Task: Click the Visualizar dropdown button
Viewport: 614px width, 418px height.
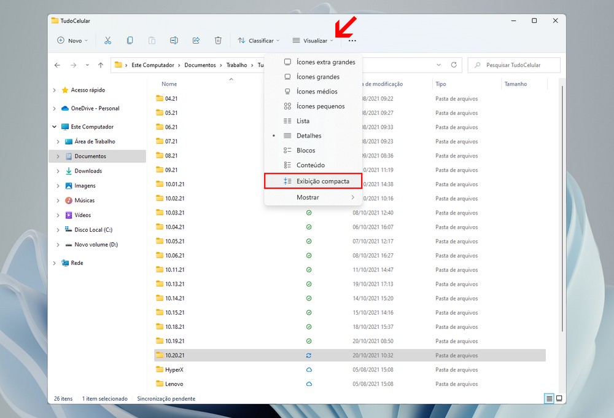Action: 313,41
